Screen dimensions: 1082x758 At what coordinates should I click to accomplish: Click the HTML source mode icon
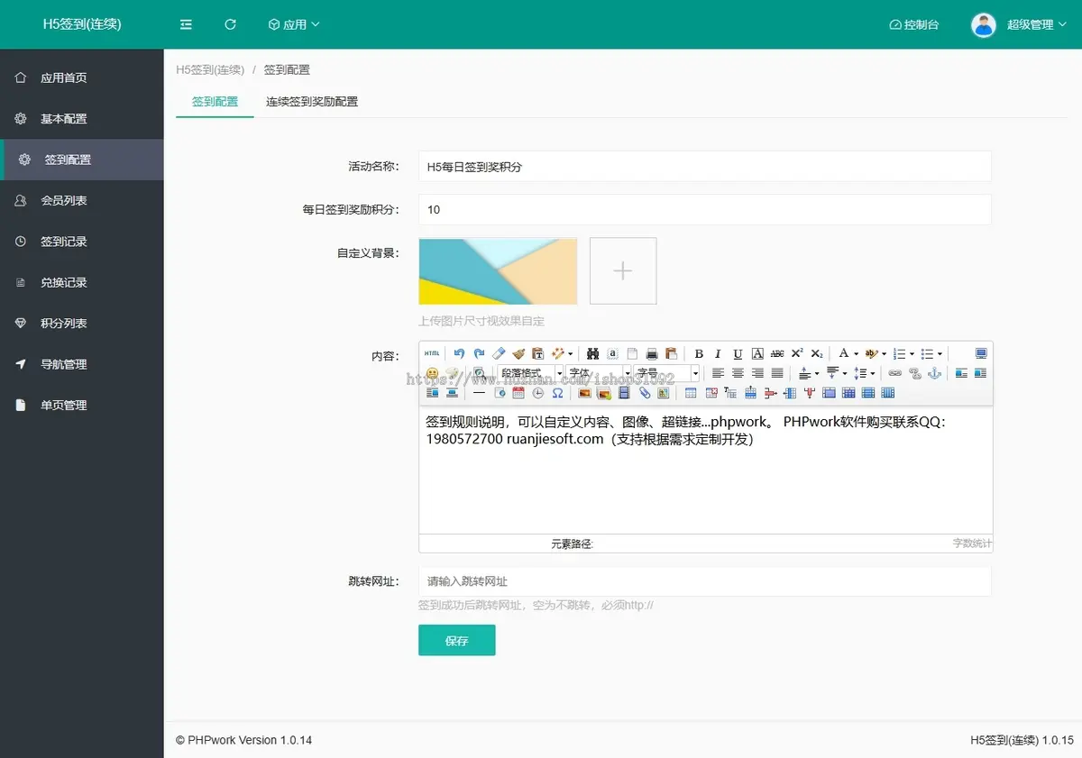click(432, 353)
